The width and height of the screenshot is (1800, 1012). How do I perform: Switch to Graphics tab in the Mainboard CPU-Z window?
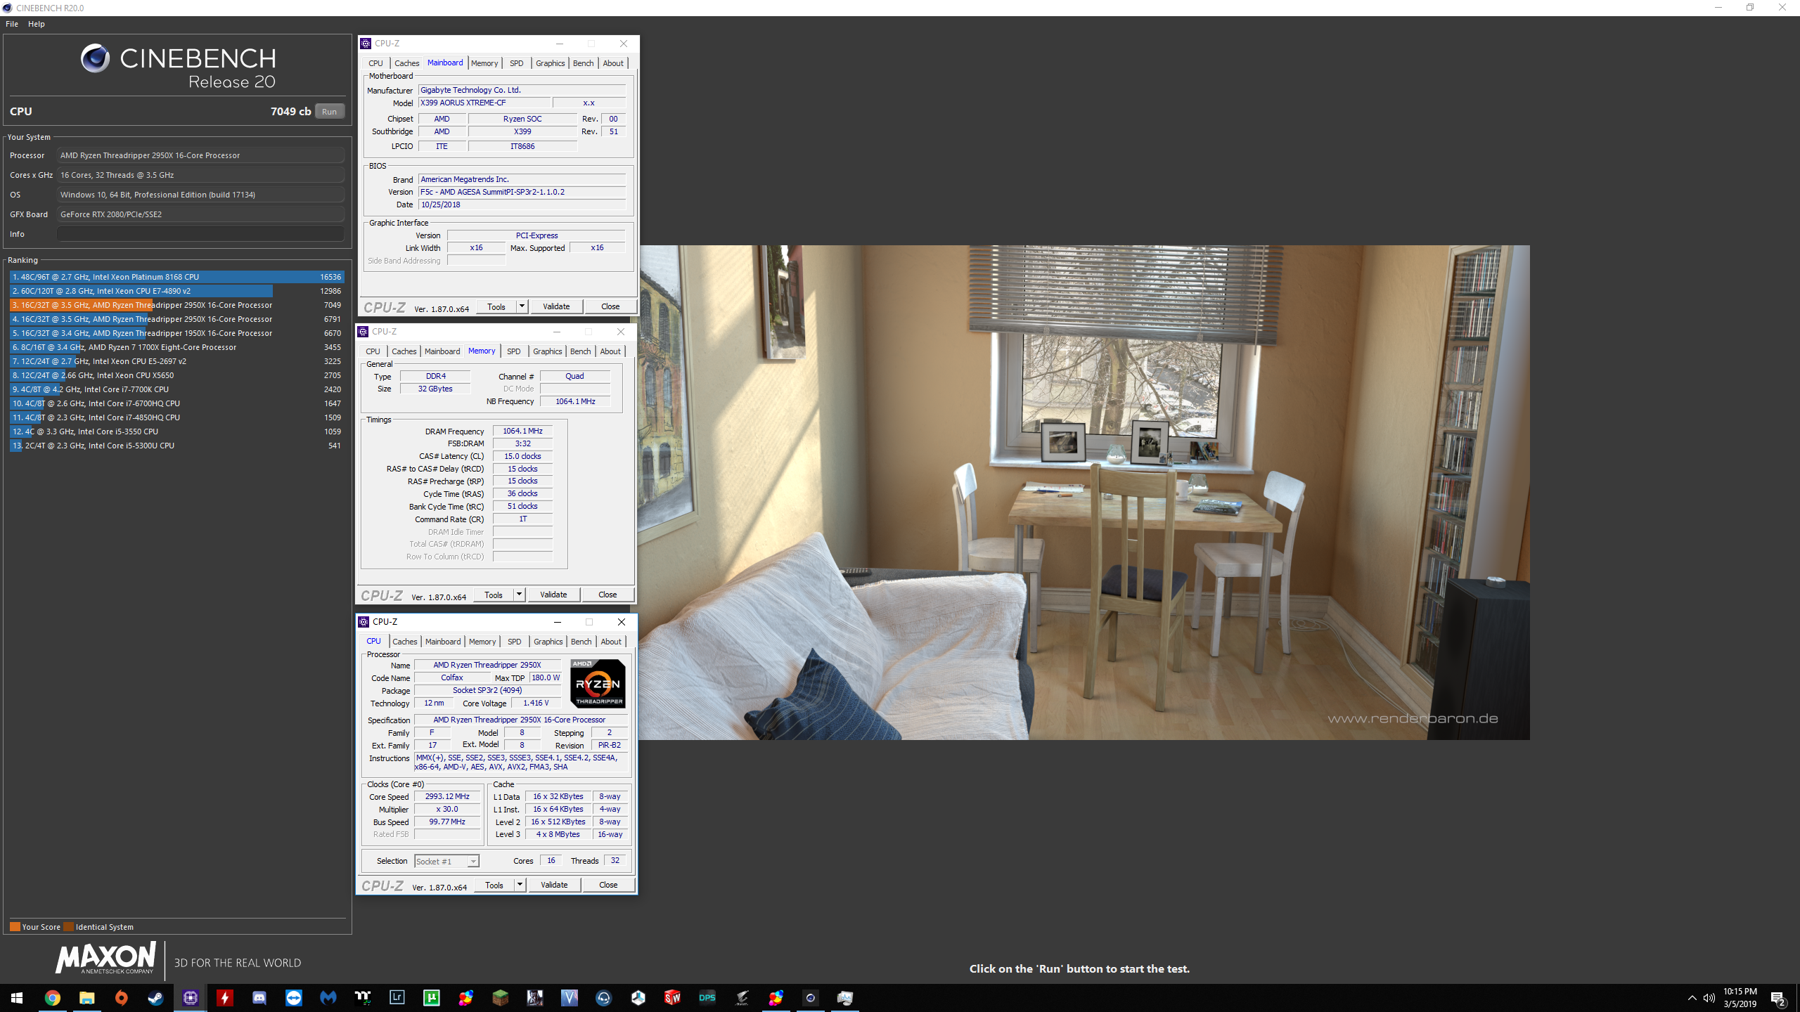[x=551, y=63]
